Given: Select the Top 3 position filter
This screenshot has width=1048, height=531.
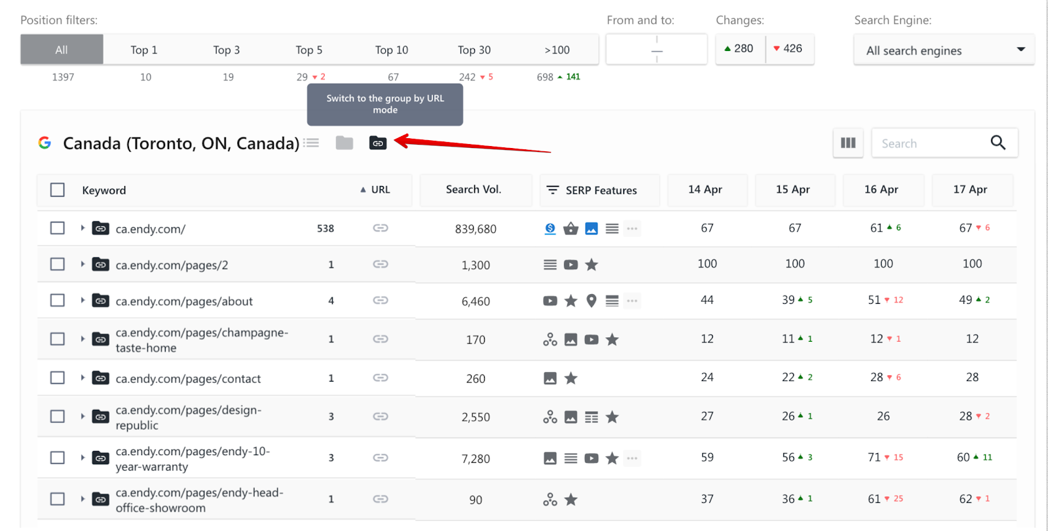Looking at the screenshot, I should pyautogui.click(x=227, y=50).
